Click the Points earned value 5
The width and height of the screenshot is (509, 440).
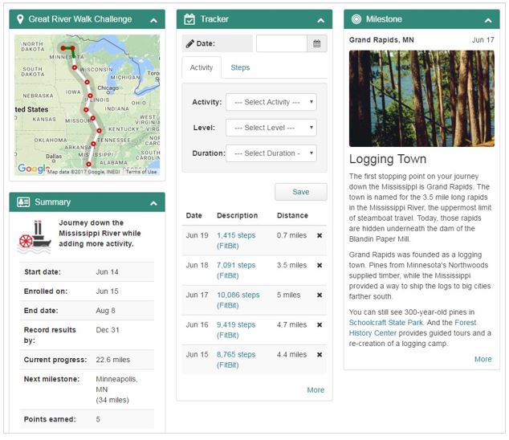(98, 420)
